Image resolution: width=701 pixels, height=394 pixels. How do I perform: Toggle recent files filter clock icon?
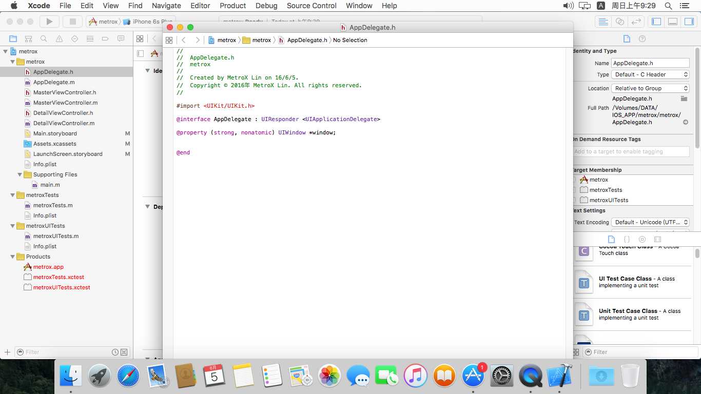coord(115,352)
